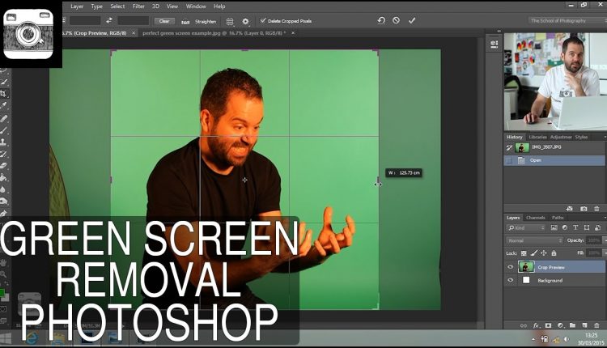This screenshot has width=607, height=348.
Task: Filter layers by adjustment layer type
Action: pyautogui.click(x=565, y=227)
